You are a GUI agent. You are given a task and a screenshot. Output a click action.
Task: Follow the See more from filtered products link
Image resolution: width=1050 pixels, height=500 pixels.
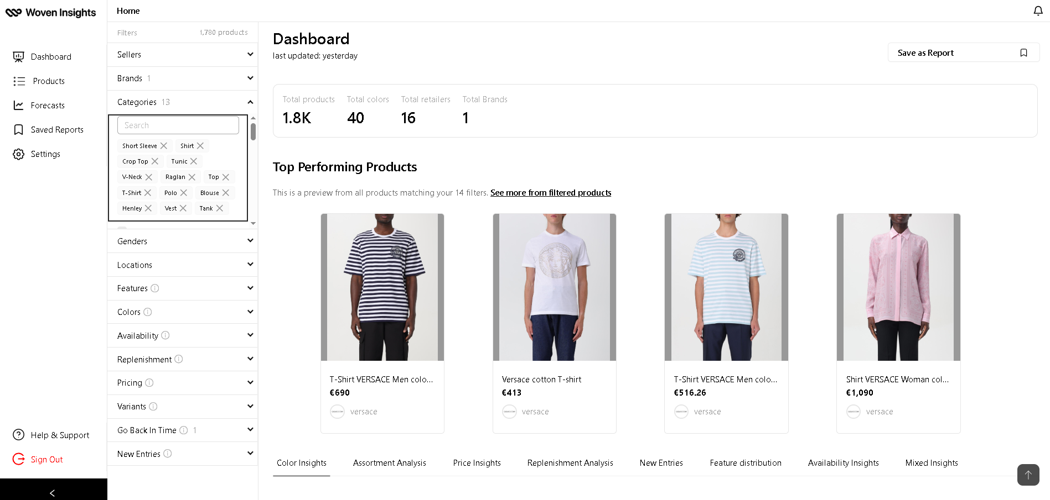[551, 193]
